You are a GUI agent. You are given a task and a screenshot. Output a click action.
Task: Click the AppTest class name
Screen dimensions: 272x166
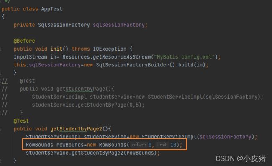52,9
